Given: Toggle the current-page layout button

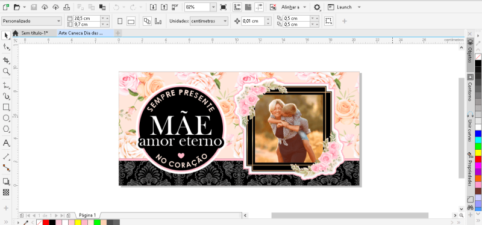Looking at the screenshot, I should (x=158, y=22).
